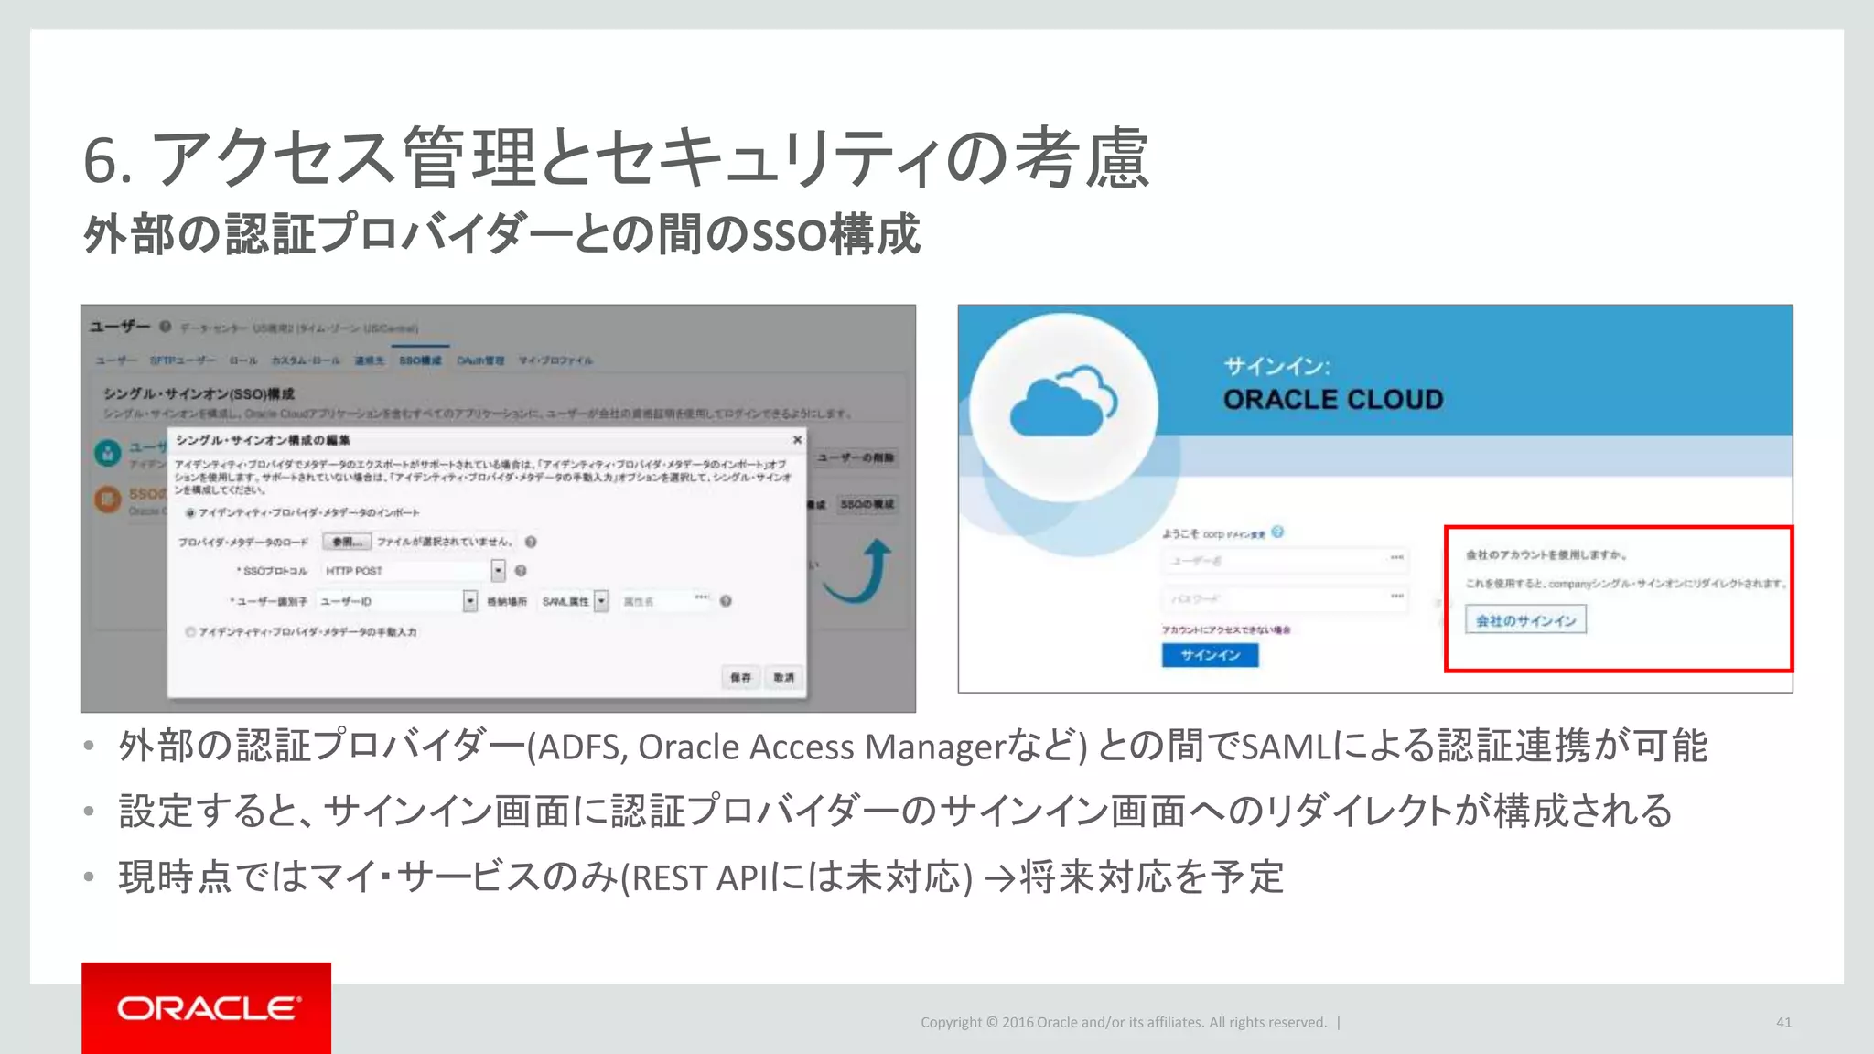Click the slide title 6. アクセス管理とセキュリティの考慮
Viewport: 1874px width, 1054px height.
(615, 158)
